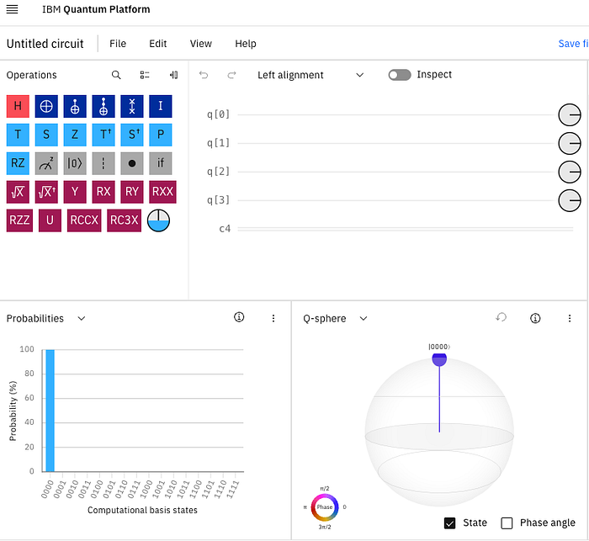The height and width of the screenshot is (541, 589).
Task: Select the U gate
Action: click(50, 220)
